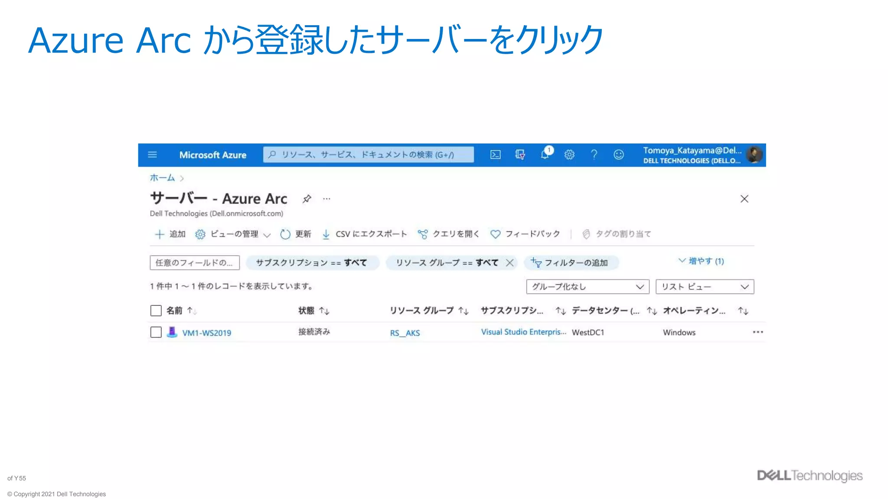
Task: Send feedback using the smiley icon
Action: click(619, 155)
